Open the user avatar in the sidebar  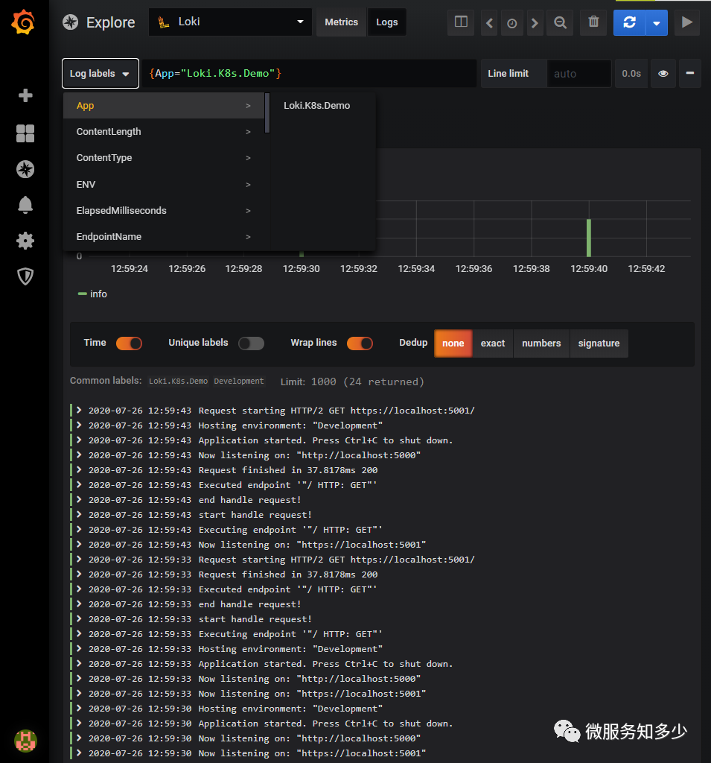coord(25,741)
